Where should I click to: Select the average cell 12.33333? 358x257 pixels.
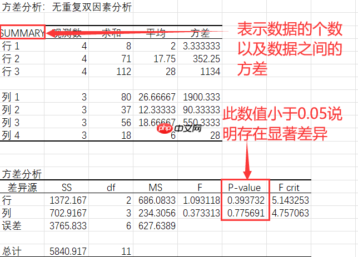[x=157, y=110]
